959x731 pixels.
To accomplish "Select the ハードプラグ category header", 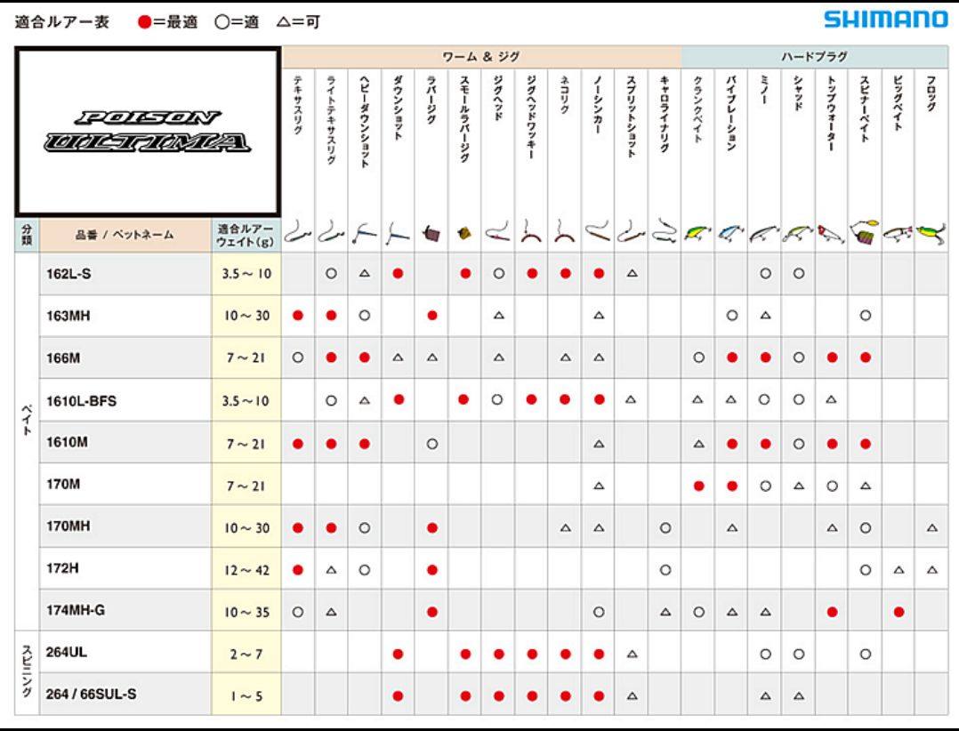I will tap(814, 56).
